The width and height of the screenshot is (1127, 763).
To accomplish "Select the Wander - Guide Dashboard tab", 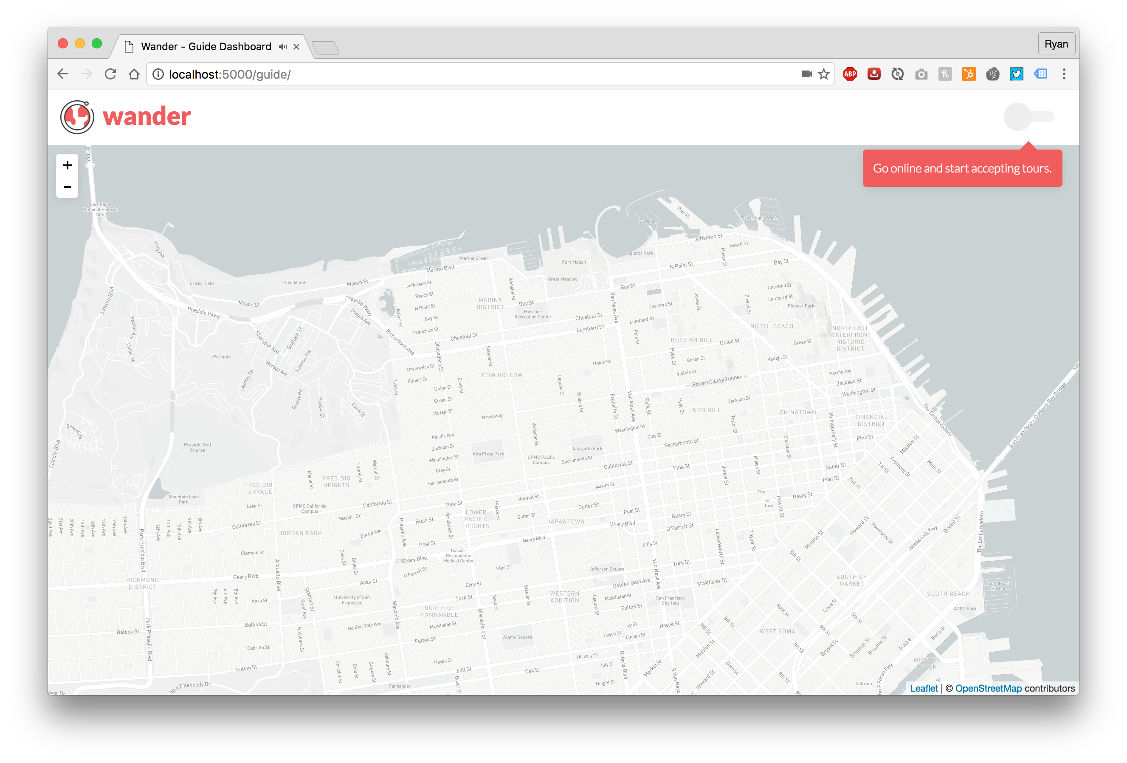I will (206, 47).
